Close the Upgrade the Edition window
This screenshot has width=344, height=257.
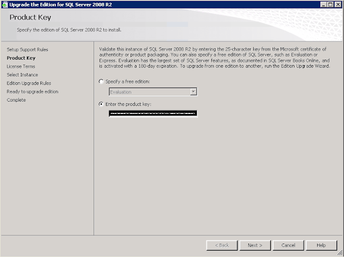pyautogui.click(x=338, y=5)
